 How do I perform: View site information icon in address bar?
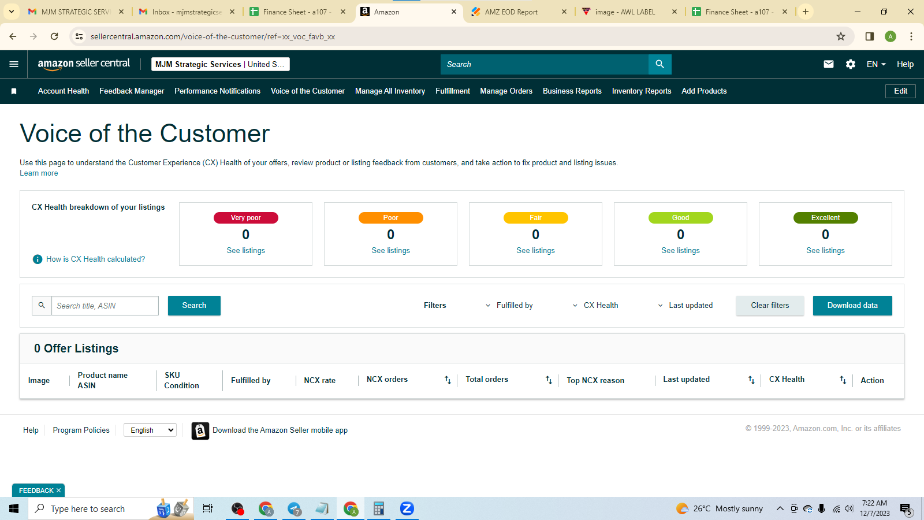tap(79, 36)
